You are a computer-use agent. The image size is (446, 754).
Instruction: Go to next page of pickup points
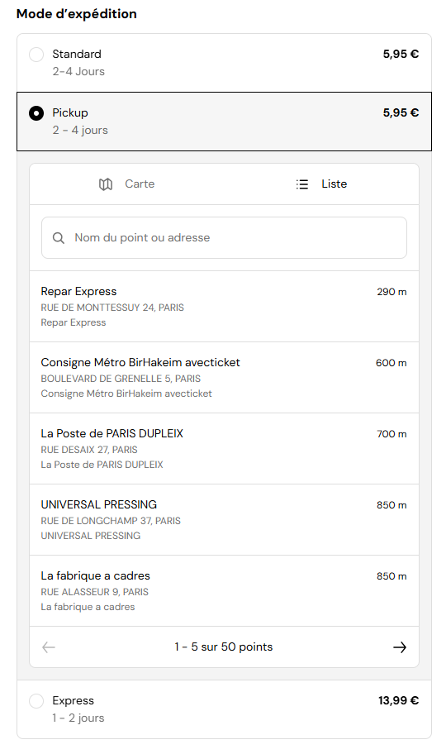tap(400, 647)
